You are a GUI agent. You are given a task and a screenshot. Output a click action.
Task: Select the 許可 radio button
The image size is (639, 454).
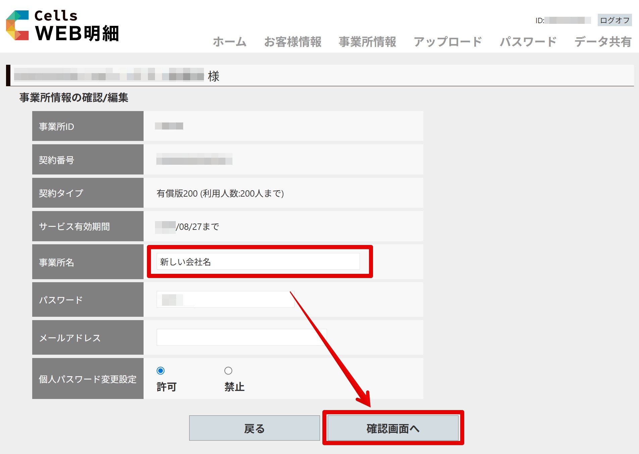[161, 371]
